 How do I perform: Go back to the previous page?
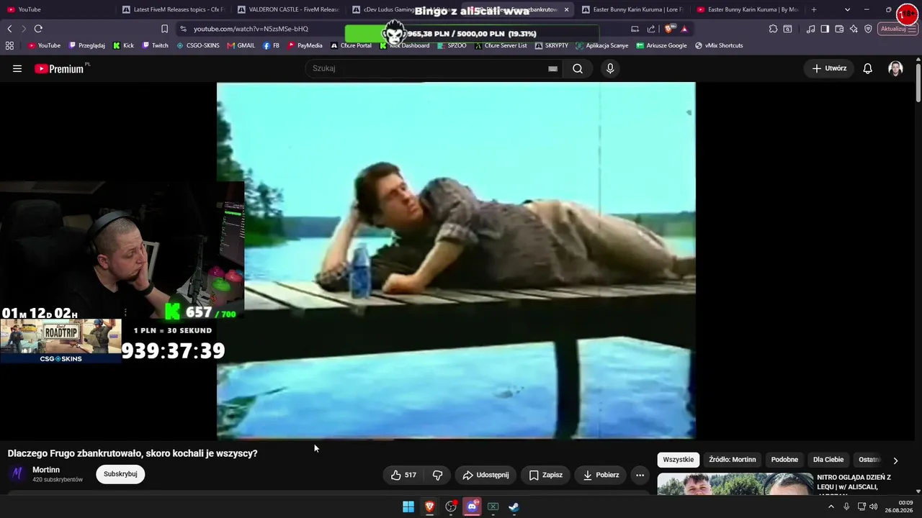pos(9,29)
